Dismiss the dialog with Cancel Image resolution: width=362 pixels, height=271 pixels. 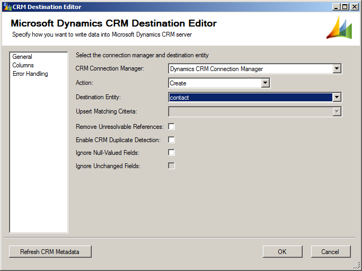point(331,251)
